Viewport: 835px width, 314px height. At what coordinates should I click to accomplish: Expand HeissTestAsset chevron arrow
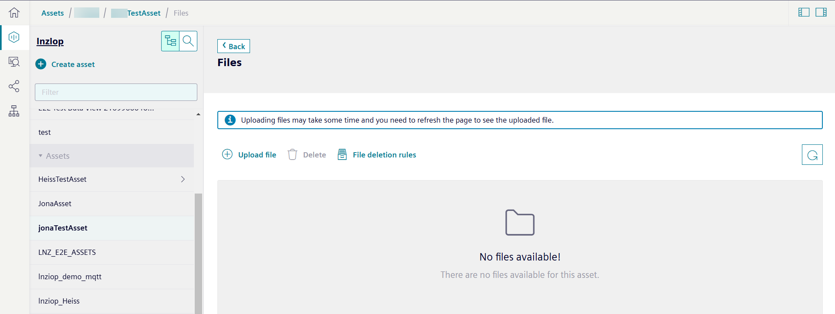pos(183,179)
